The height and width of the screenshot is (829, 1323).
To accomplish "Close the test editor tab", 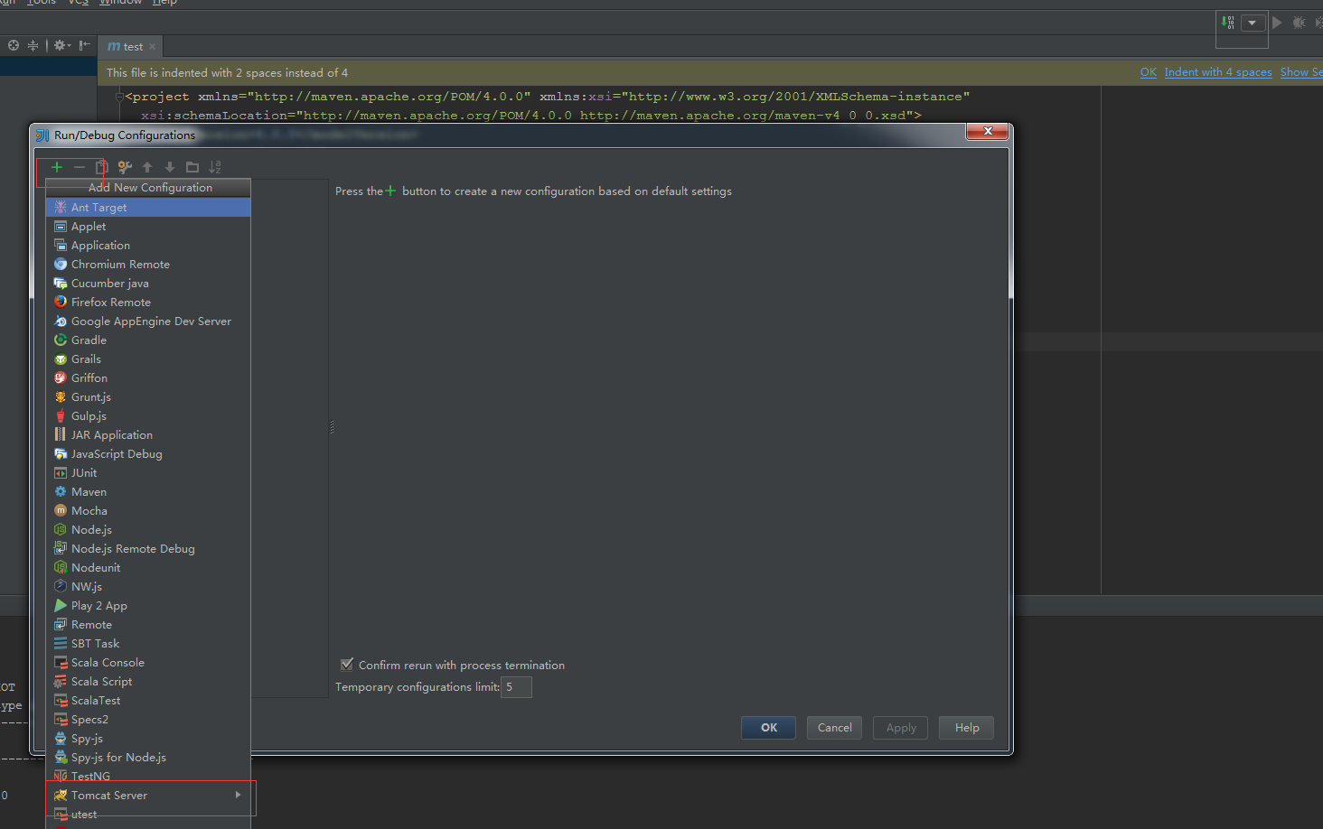I will pos(152,47).
